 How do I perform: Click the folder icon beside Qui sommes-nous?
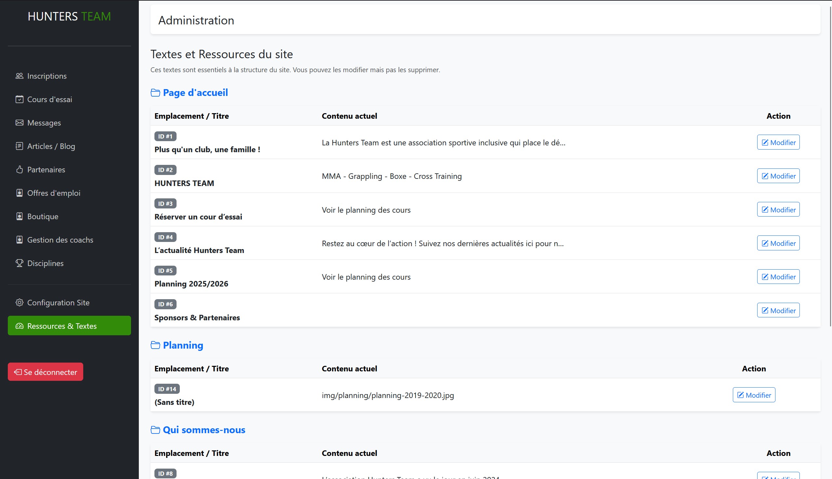(x=155, y=430)
